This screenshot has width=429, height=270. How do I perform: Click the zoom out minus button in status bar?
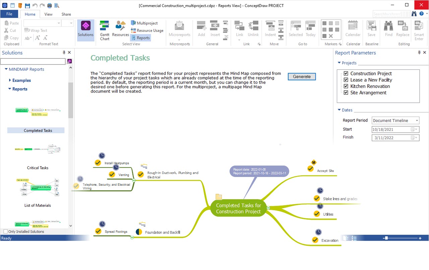coord(384,238)
